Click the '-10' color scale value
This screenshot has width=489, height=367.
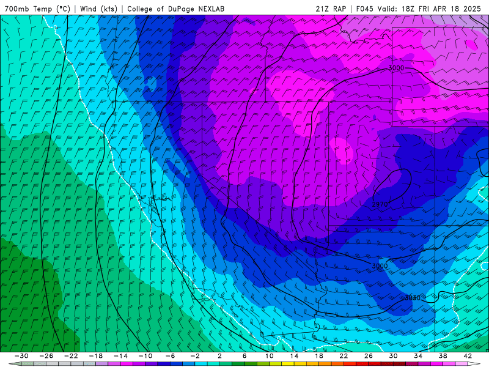pyautogui.click(x=145, y=356)
